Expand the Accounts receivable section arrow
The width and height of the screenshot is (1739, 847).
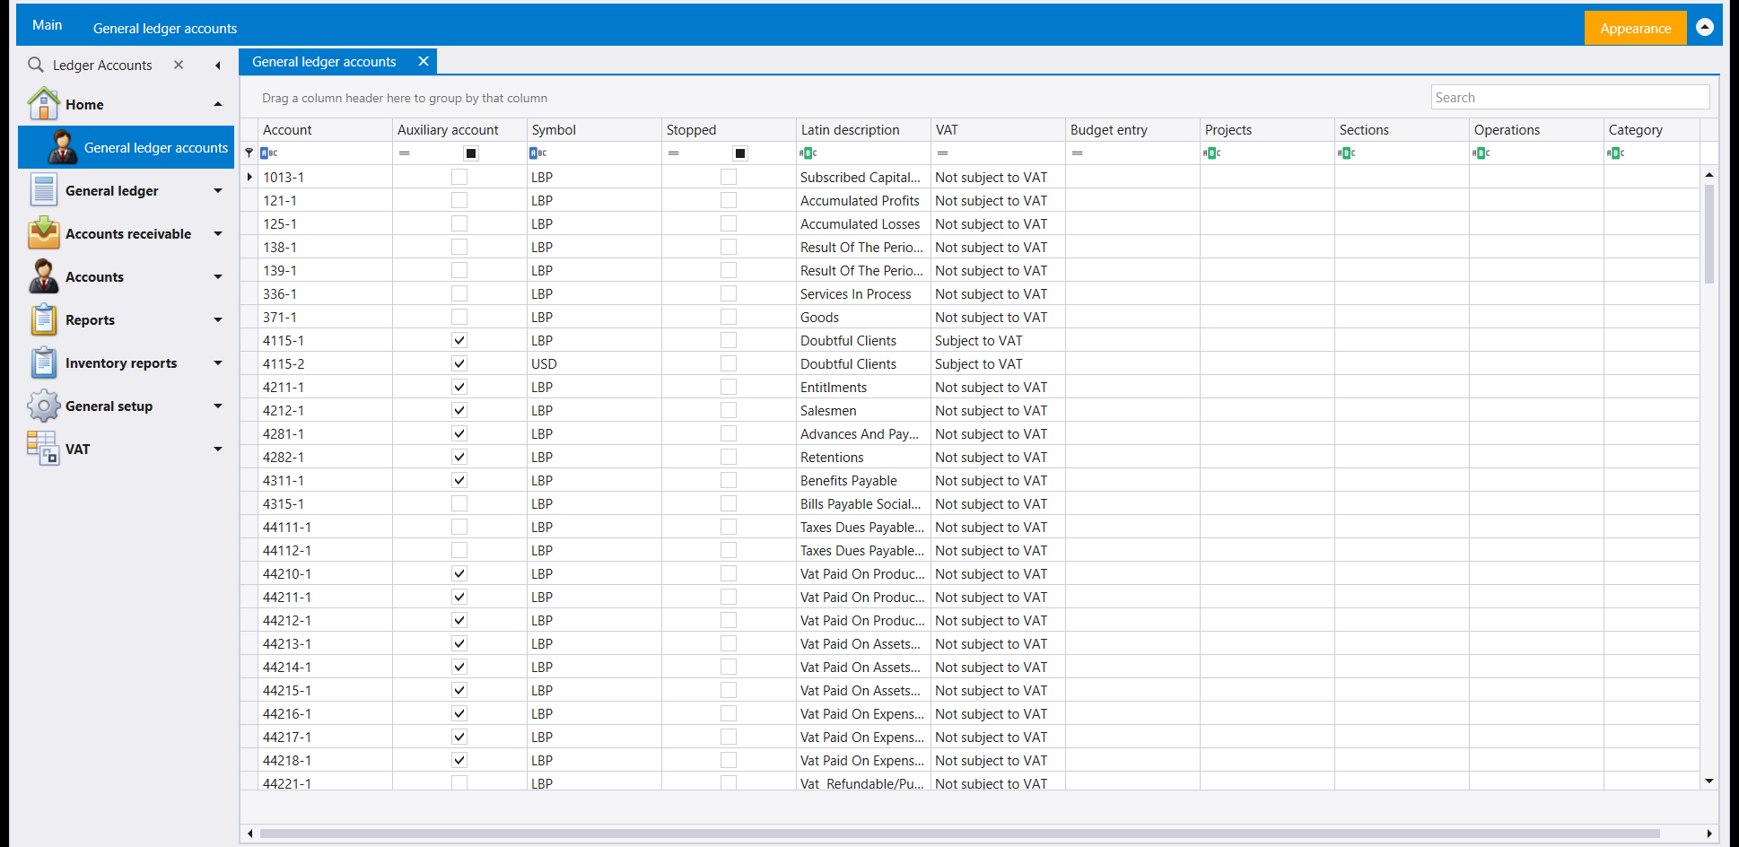[218, 233]
